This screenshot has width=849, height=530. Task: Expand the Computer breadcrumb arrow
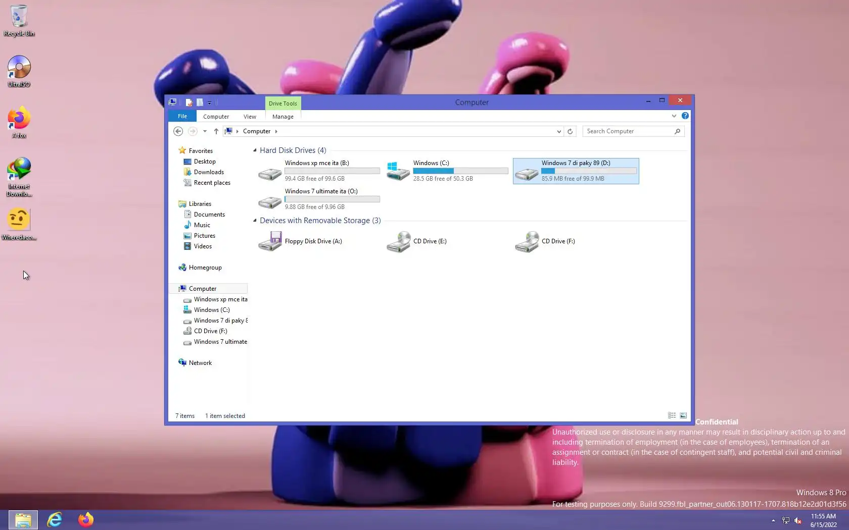(x=276, y=131)
